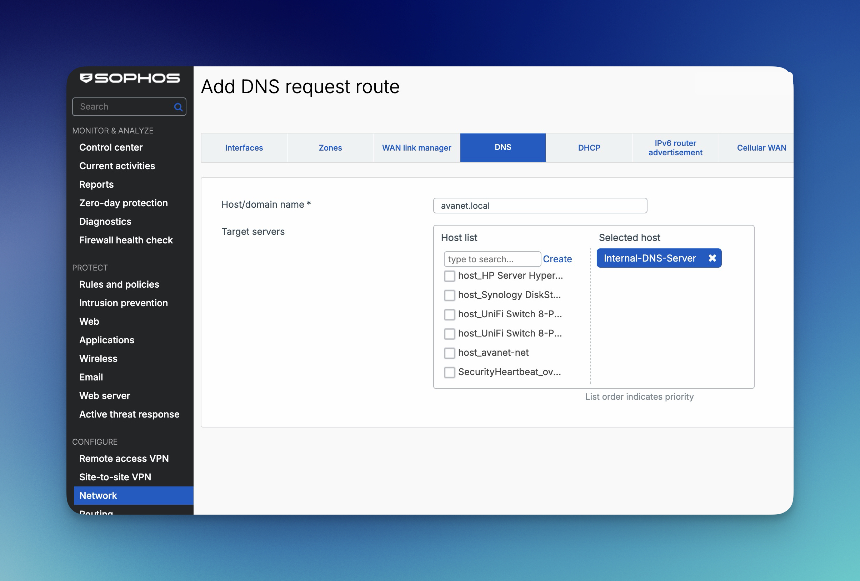Click the host_HP Server Hyper... label text
Viewport: 860px width, 581px height.
[510, 276]
